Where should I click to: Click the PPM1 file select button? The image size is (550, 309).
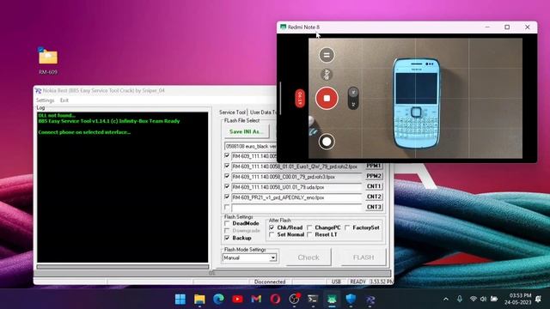(x=374, y=166)
